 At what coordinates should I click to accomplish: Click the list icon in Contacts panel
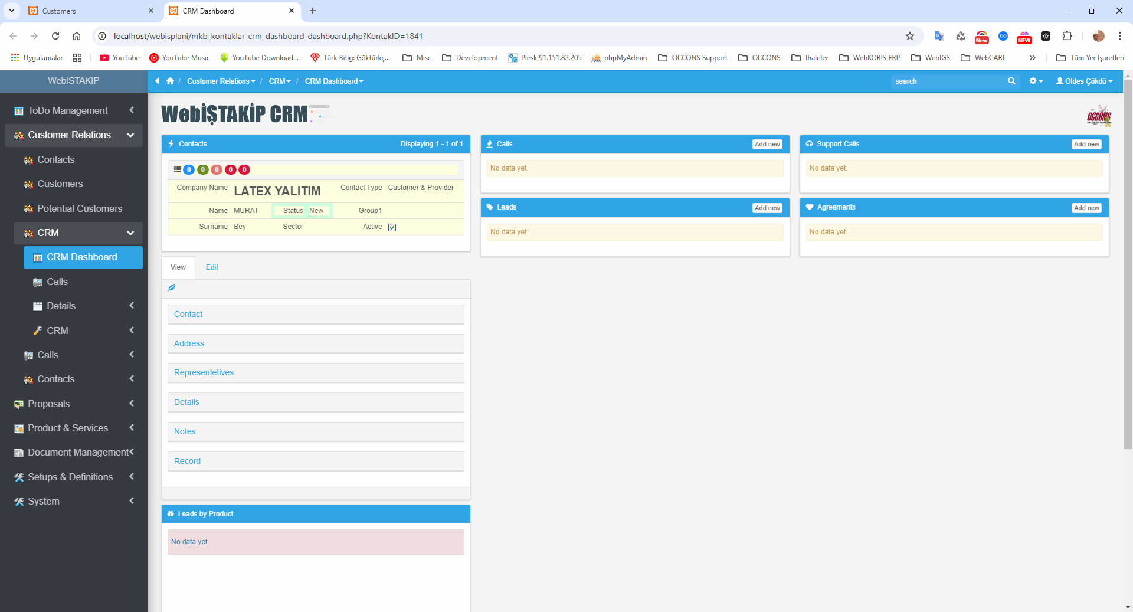[177, 169]
